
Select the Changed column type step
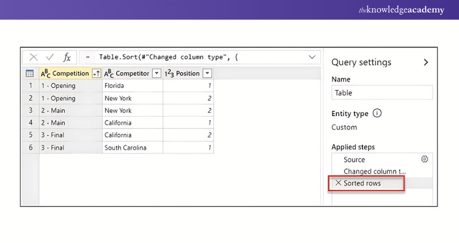click(x=374, y=171)
